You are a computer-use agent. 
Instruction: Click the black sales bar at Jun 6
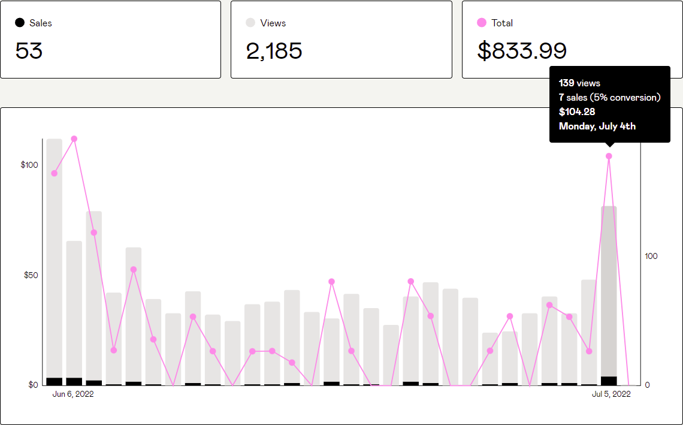(x=55, y=382)
